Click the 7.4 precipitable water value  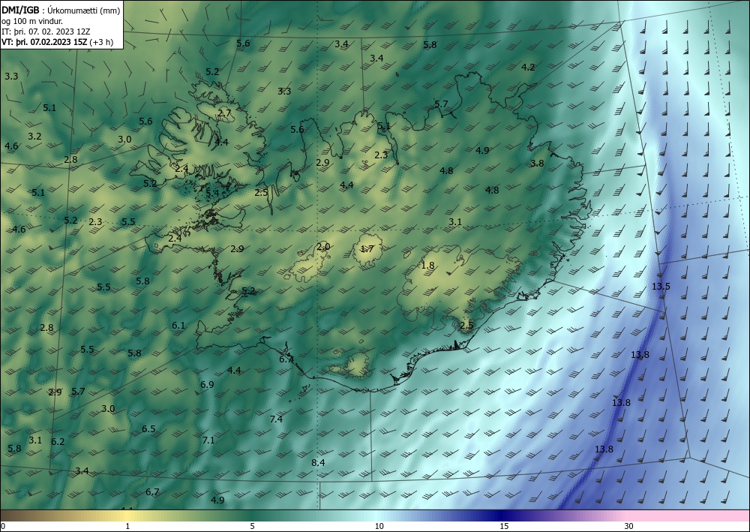(x=276, y=419)
